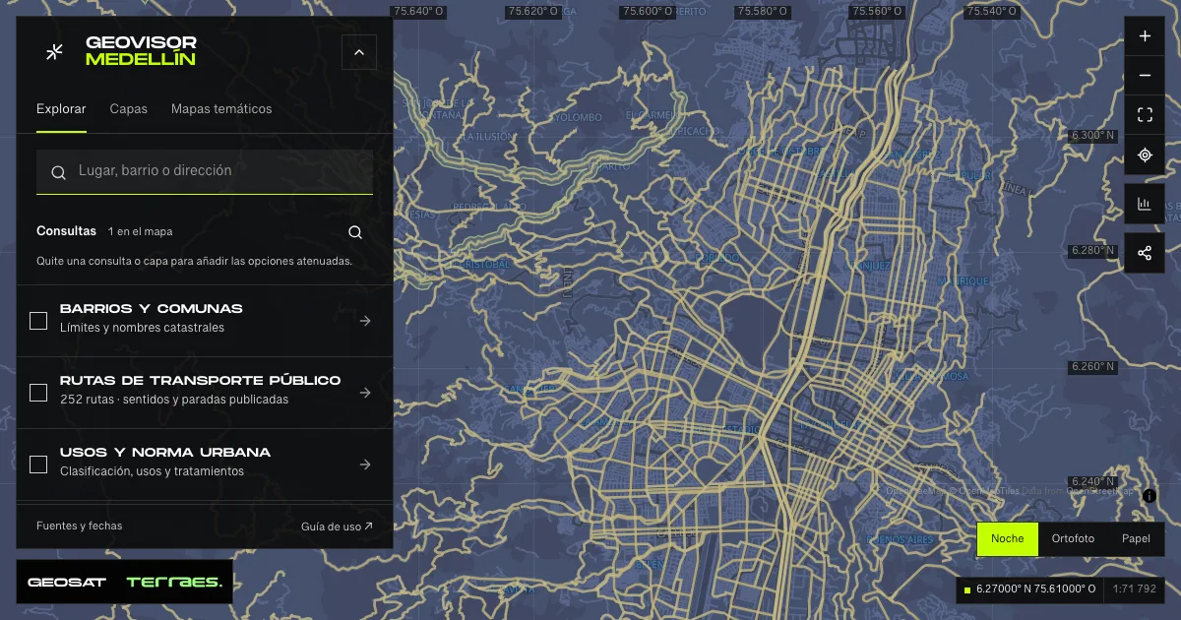Screen dimensions: 1181x620
Task: Click the 75.600° O longitude label
Action: pos(647,12)
